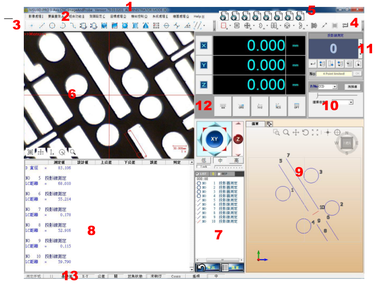Click the move crosshair icon on camera image
The height and width of the screenshot is (284, 376).
pyautogui.click(x=41, y=152)
